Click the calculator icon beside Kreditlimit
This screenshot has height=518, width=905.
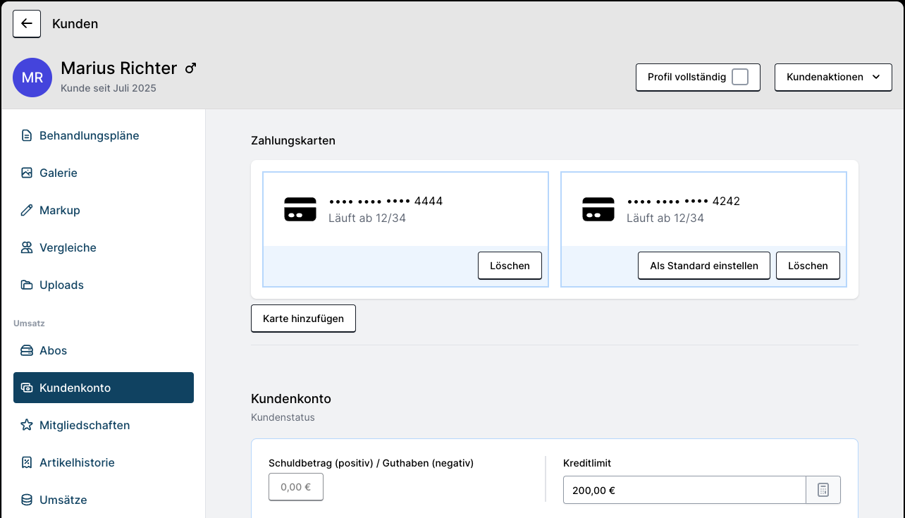click(x=823, y=491)
